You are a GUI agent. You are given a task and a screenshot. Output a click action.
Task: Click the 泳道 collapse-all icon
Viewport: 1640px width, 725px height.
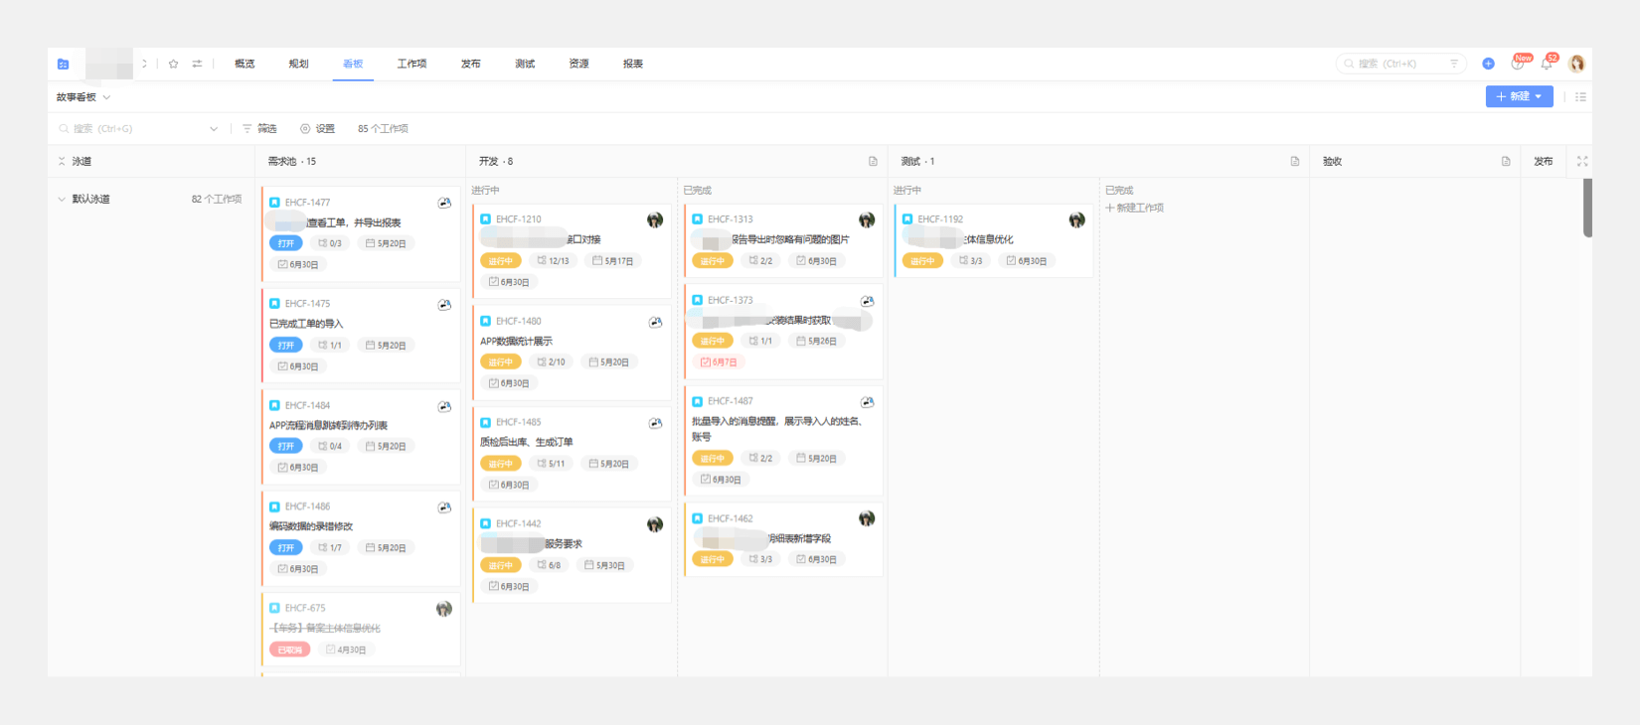pos(62,161)
